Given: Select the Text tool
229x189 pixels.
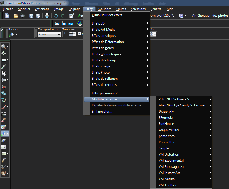Looking at the screenshot, I should [x=4, y=147].
